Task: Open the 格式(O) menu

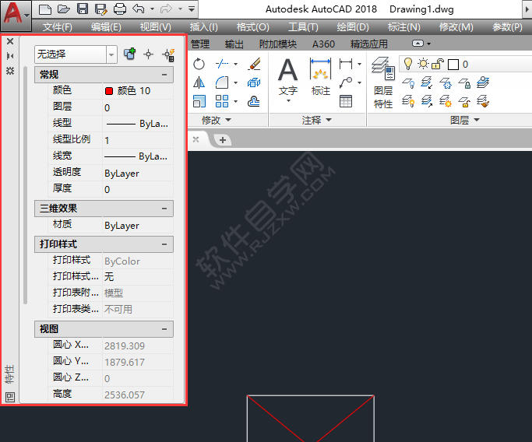Action: pos(253,27)
